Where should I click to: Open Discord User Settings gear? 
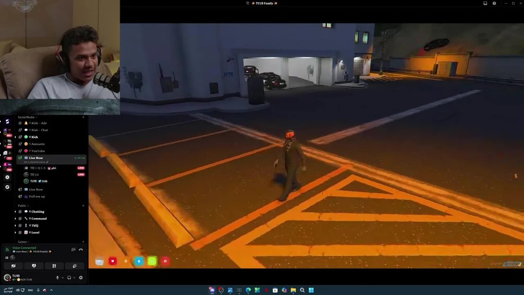pyautogui.click(x=81, y=278)
